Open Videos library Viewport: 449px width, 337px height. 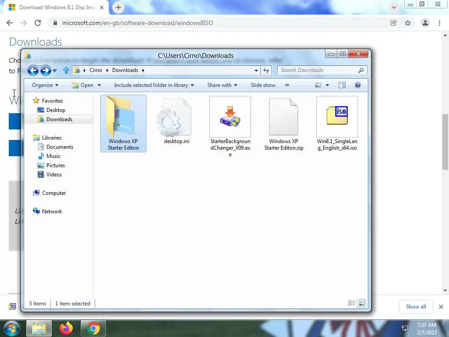(54, 175)
